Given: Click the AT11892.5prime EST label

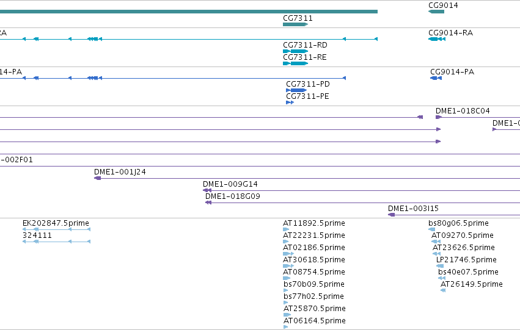Looking at the screenshot, I should pos(313,223).
